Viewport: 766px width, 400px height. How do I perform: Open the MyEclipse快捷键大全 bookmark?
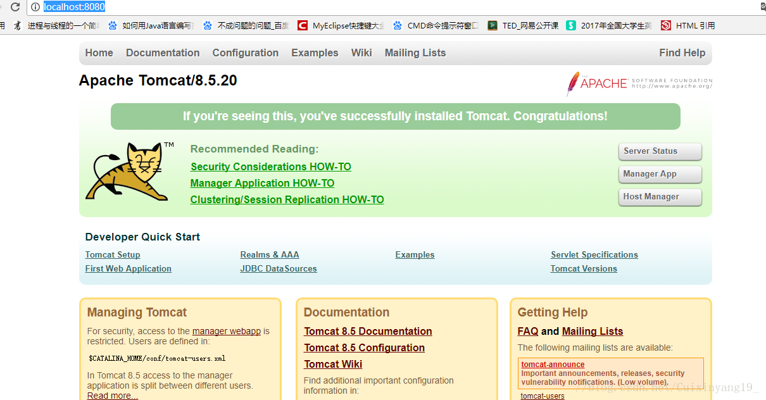coord(341,25)
